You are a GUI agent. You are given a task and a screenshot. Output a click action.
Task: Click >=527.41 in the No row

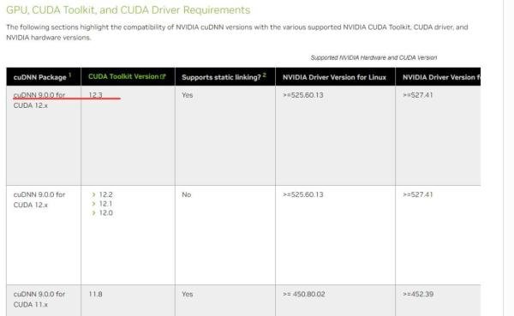[x=418, y=194]
